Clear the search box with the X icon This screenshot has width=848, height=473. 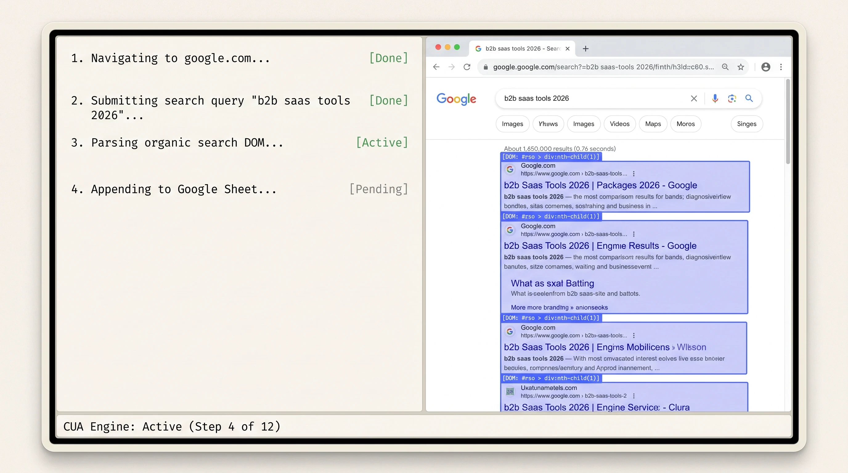pyautogui.click(x=694, y=98)
